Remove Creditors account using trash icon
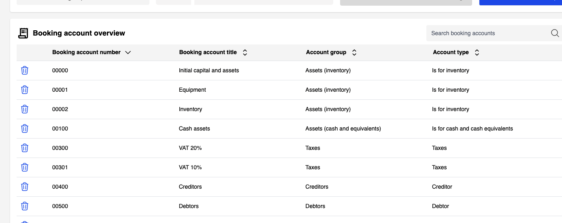 coord(25,187)
